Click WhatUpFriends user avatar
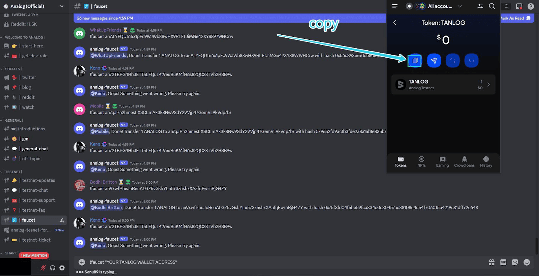 pyautogui.click(x=80, y=33)
